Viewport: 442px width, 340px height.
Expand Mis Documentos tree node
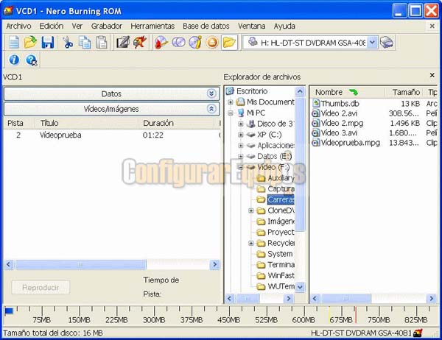tap(231, 102)
